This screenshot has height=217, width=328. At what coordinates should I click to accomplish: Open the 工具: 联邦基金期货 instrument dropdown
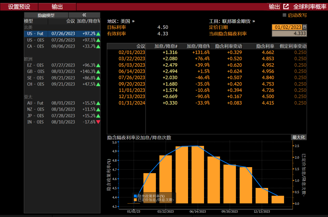coord(232,21)
